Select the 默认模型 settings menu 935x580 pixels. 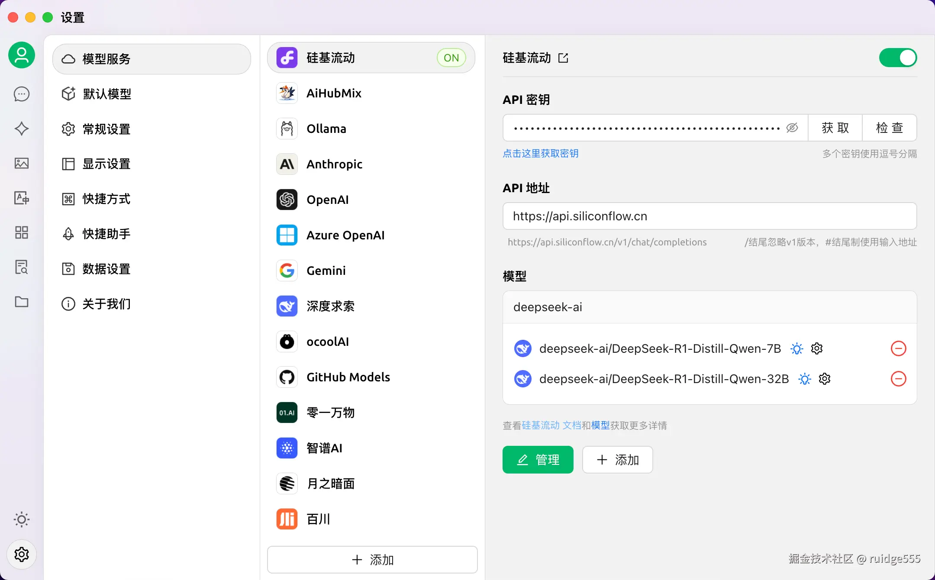coord(107,94)
